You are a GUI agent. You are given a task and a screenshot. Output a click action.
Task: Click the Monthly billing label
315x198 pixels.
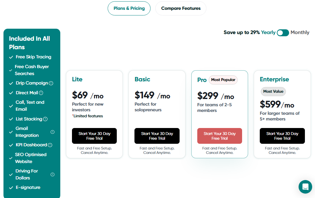pos(300,32)
